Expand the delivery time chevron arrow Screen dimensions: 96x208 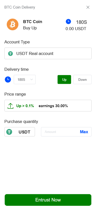tap(32, 80)
